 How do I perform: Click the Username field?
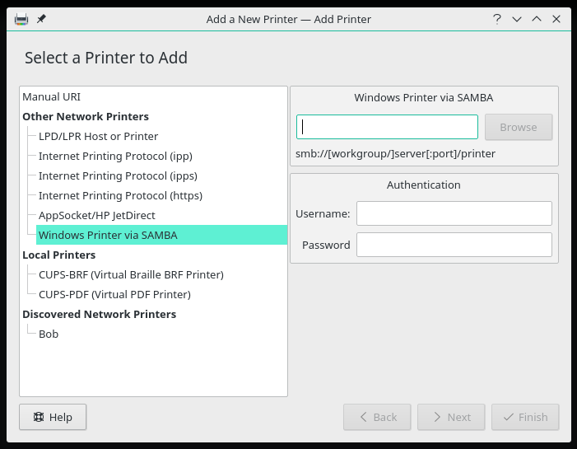(x=454, y=213)
